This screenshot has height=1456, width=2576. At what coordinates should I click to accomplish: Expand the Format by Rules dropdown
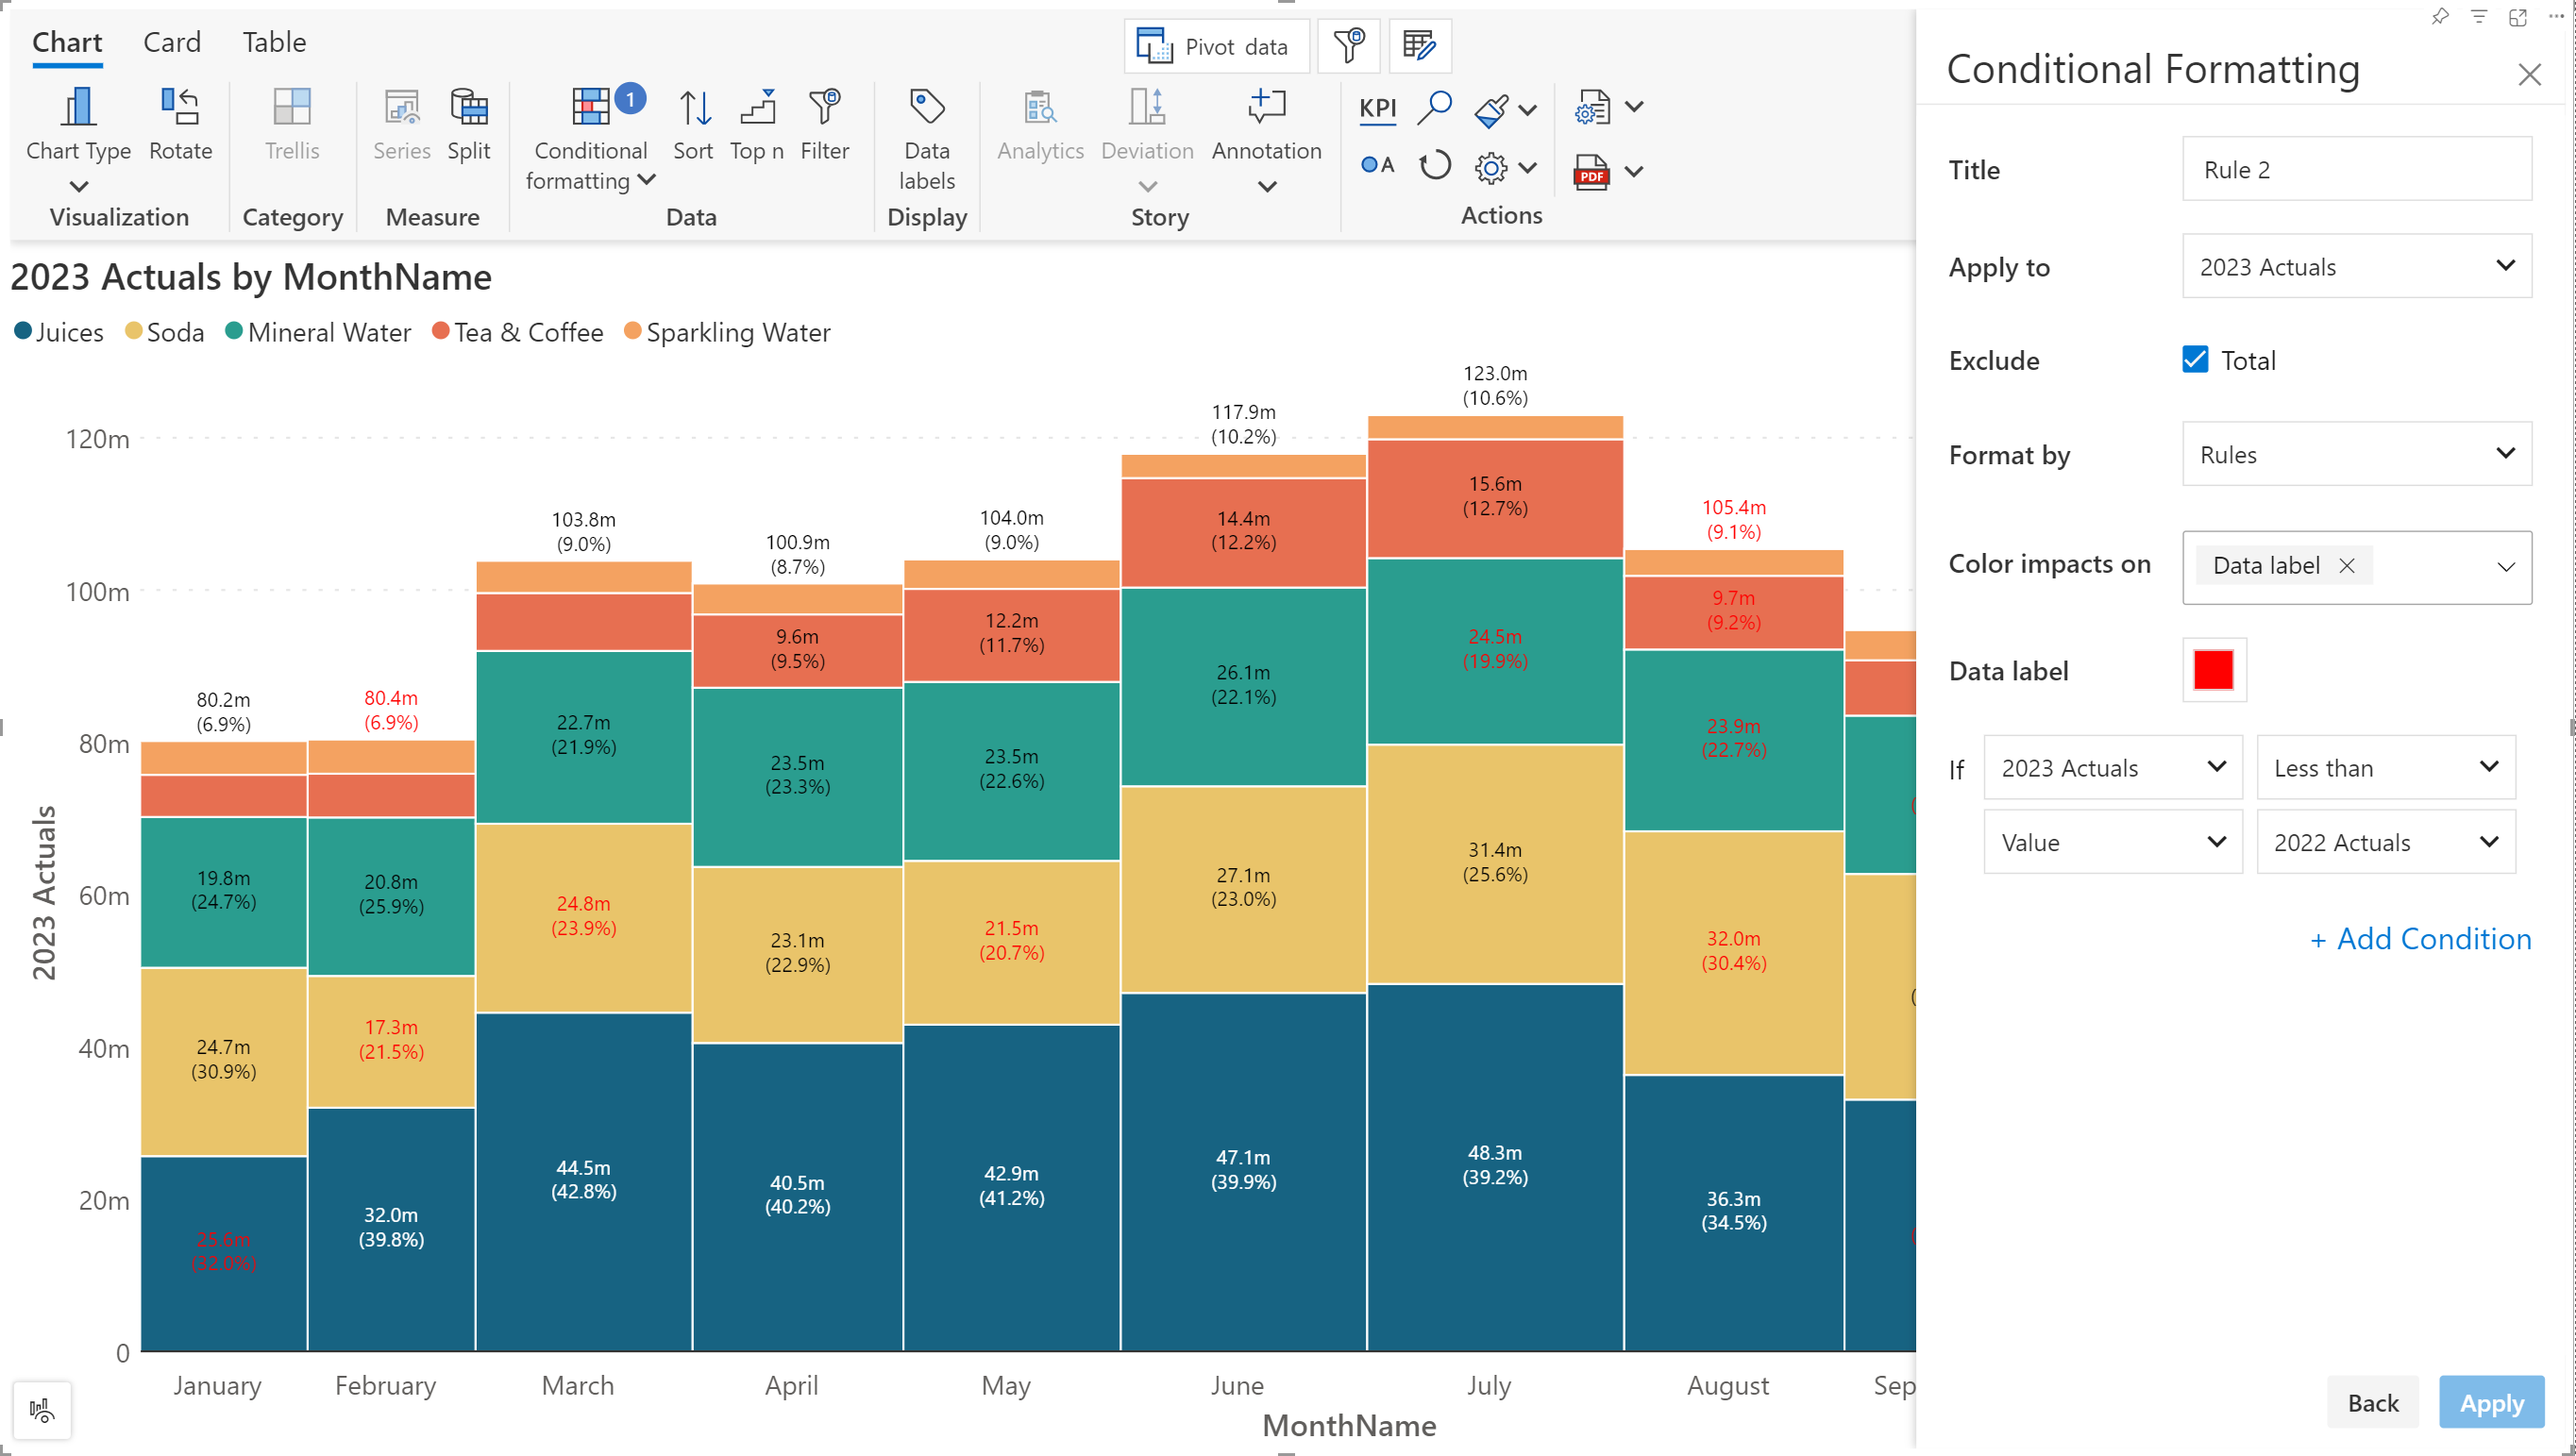click(2356, 454)
